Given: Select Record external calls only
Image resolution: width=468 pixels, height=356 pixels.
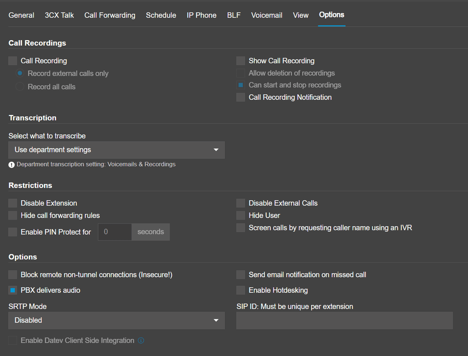Looking at the screenshot, I should pos(20,73).
